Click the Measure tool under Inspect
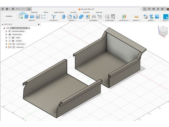Viewport: 169px width, 127px height. [136, 17]
